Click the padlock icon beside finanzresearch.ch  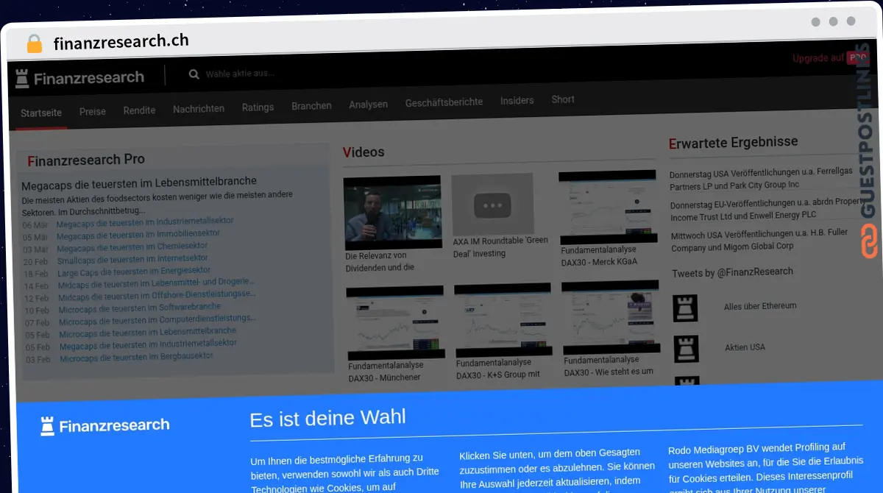34,43
